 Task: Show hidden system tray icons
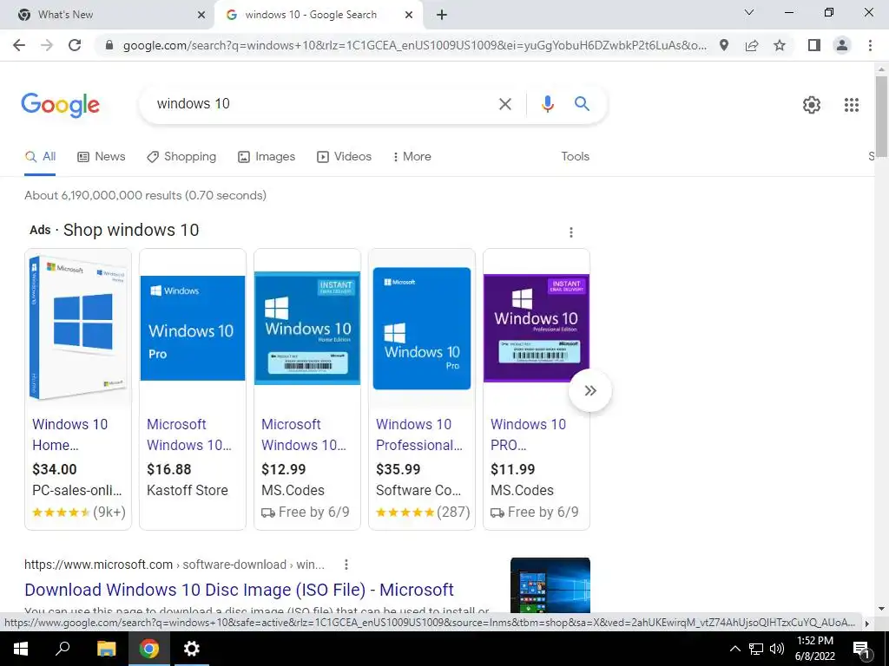click(734, 649)
